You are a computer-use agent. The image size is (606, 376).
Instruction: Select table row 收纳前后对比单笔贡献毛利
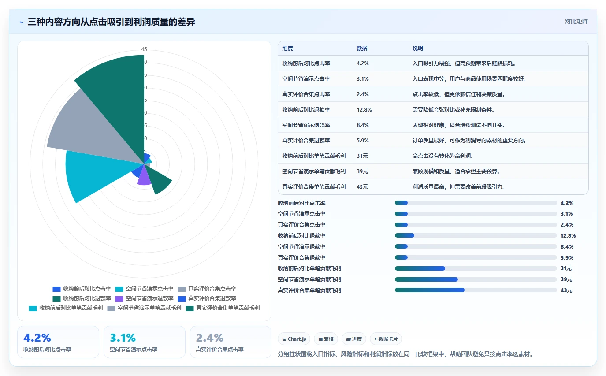click(x=433, y=156)
